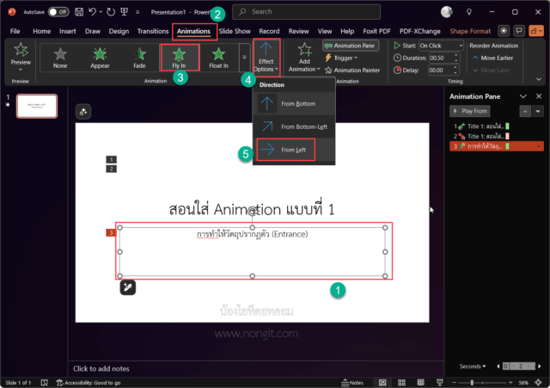550x388 pixels.
Task: Click the ink-to-text pen icon below textbox
Action: [128, 287]
